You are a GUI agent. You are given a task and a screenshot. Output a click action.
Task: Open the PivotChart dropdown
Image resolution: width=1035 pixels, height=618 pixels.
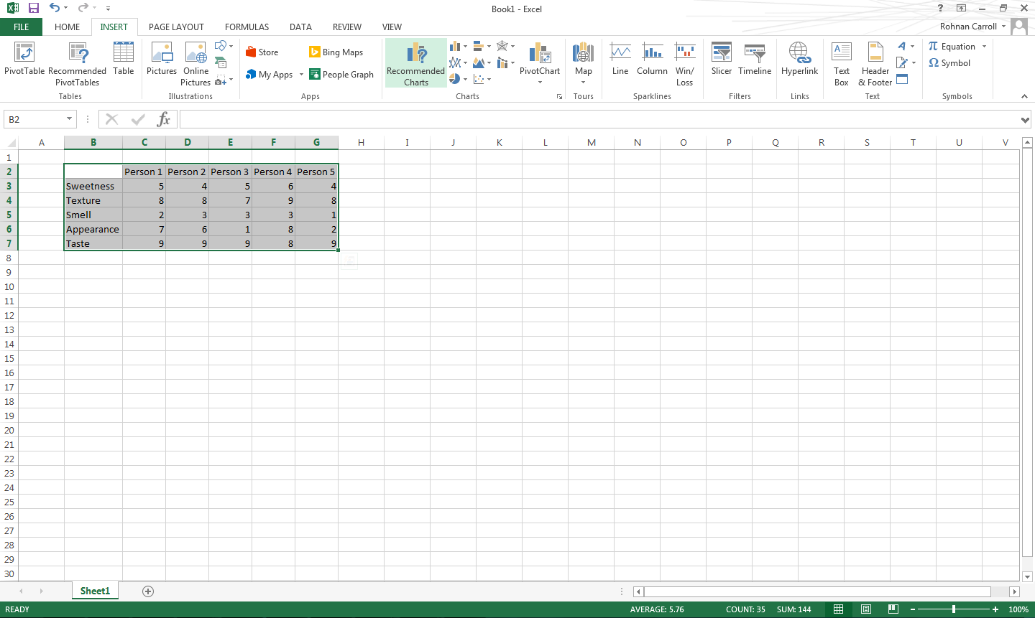pos(540,83)
